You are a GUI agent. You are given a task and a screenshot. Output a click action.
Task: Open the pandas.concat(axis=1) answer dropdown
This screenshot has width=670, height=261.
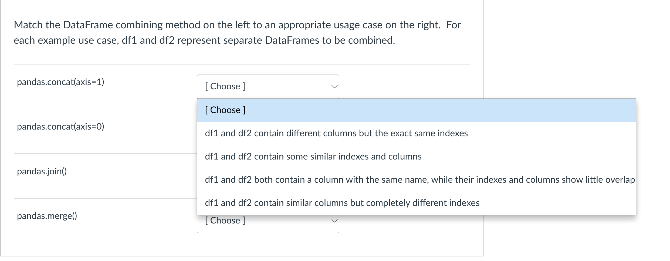pyautogui.click(x=267, y=86)
